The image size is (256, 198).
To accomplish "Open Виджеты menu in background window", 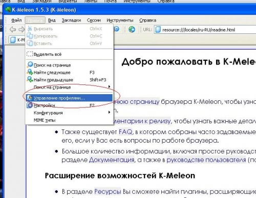I will coord(67,1).
